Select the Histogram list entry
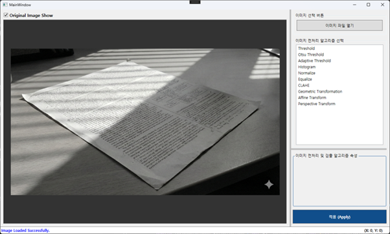The height and width of the screenshot is (234, 390). pyautogui.click(x=306, y=67)
